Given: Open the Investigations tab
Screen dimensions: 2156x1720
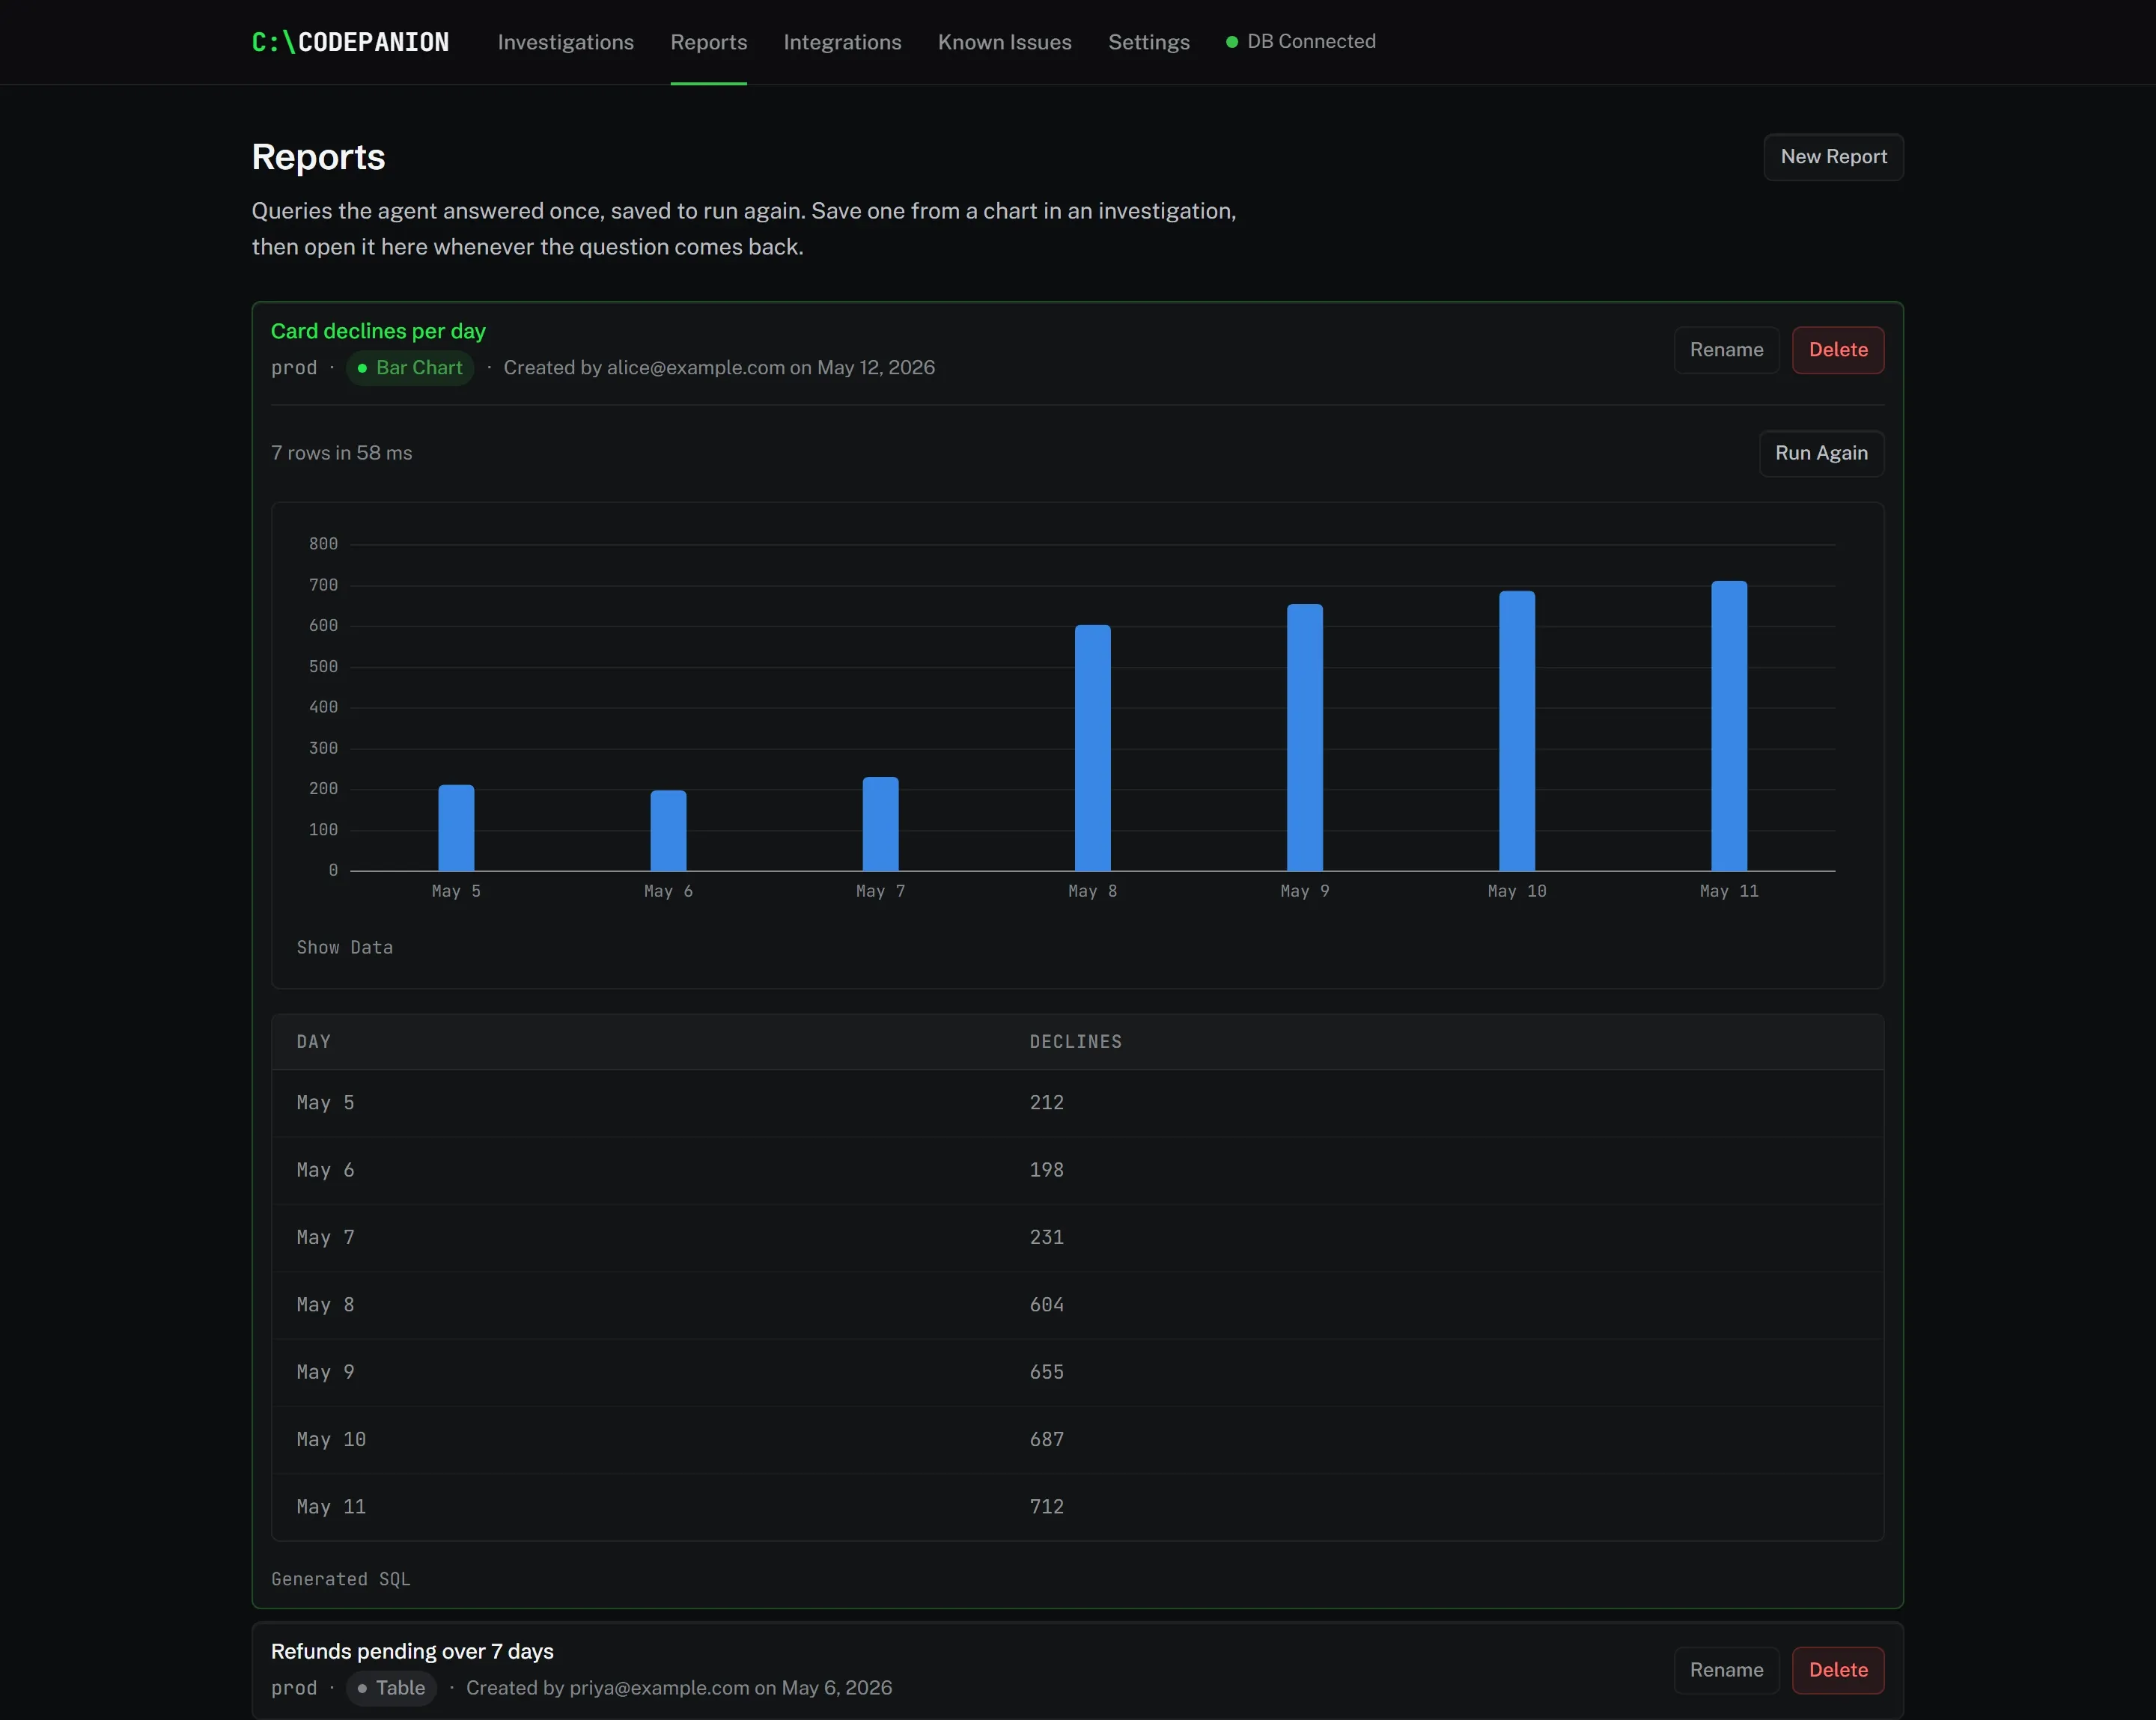Looking at the screenshot, I should 565,42.
